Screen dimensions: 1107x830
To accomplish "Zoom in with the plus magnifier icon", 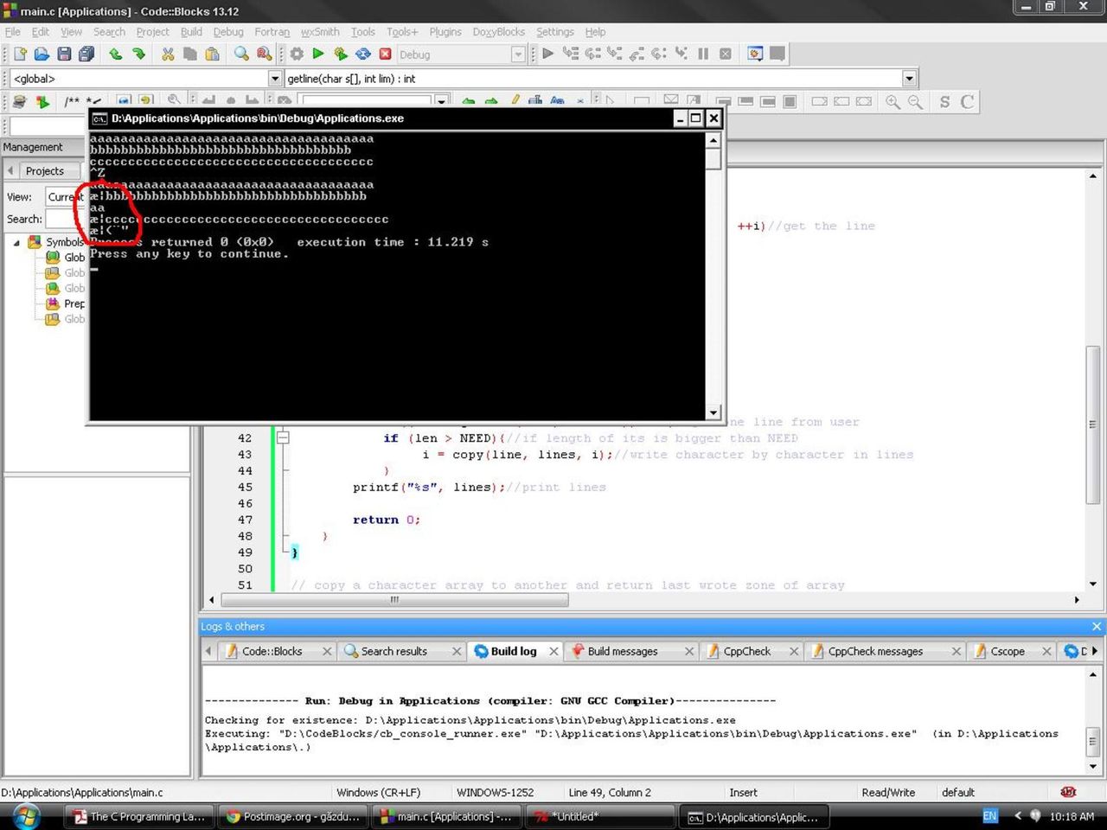I will click(893, 102).
